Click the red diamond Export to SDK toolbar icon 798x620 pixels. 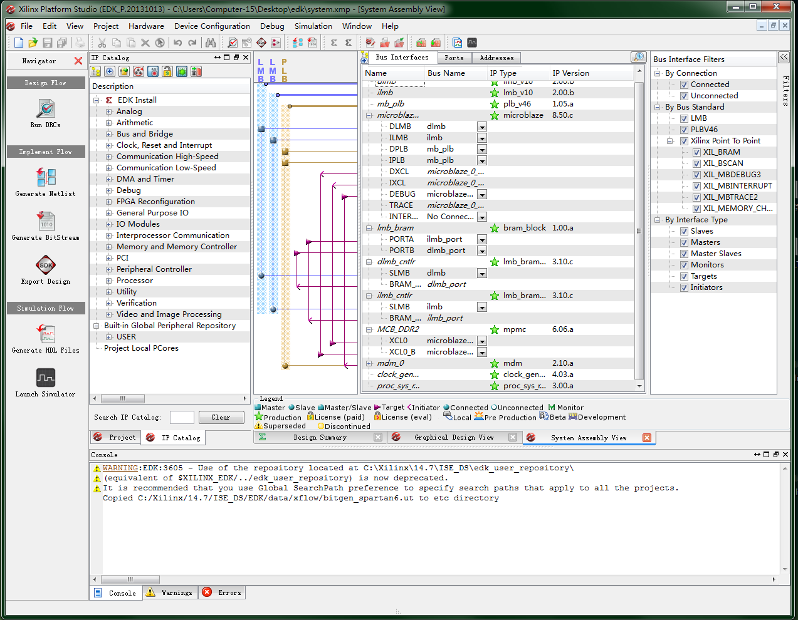(261, 43)
